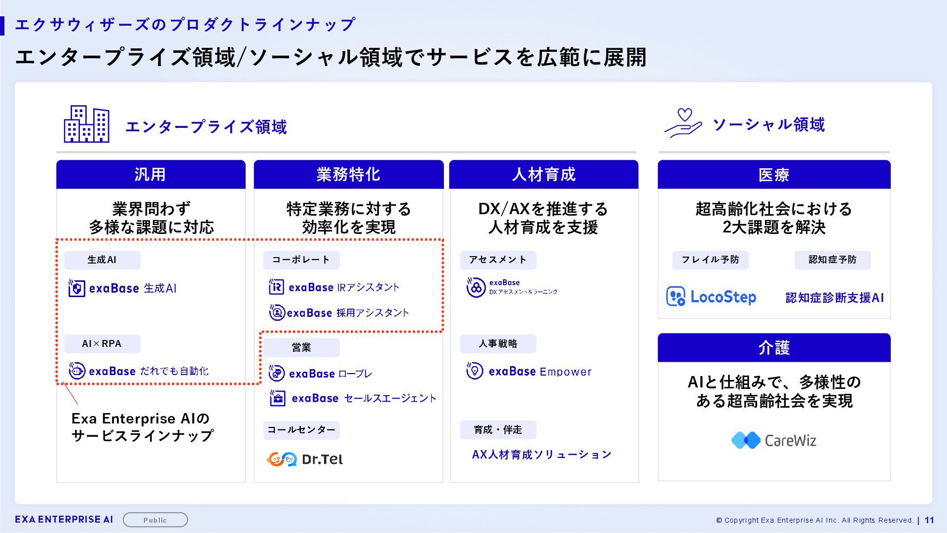The width and height of the screenshot is (947, 533).
Task: Click the exaBase Empower lightbulb icon
Action: click(474, 371)
